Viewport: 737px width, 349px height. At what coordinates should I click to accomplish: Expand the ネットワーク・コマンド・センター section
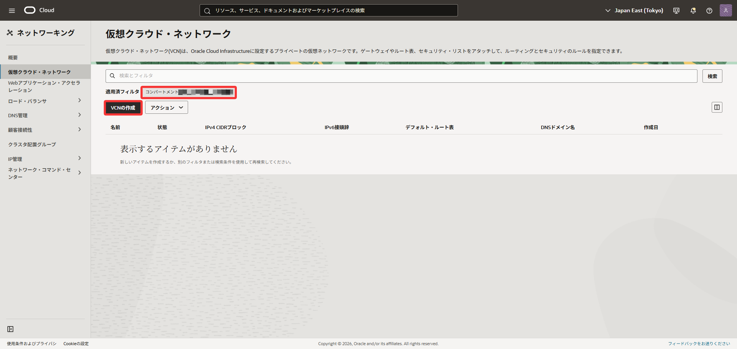pyautogui.click(x=79, y=173)
